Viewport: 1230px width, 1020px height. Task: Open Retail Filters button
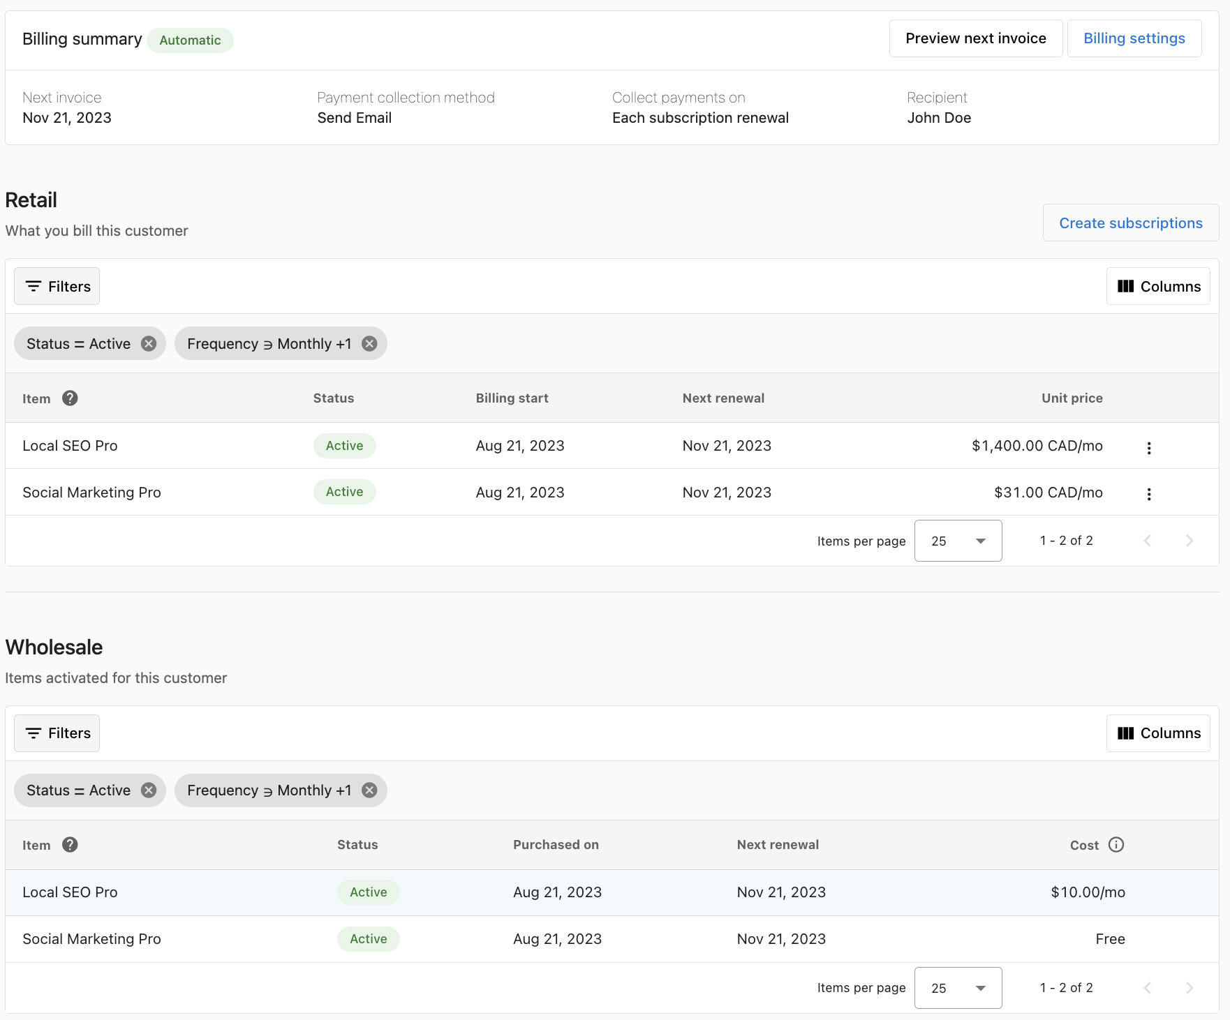pyautogui.click(x=57, y=287)
